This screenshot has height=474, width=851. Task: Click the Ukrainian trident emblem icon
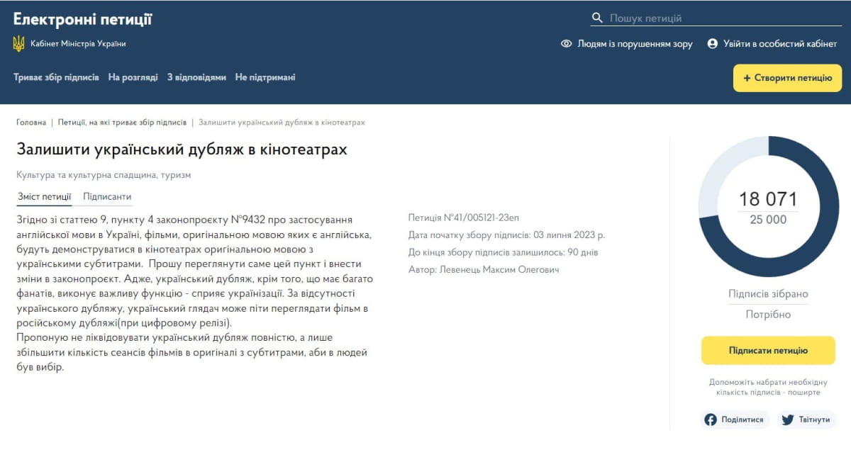19,44
